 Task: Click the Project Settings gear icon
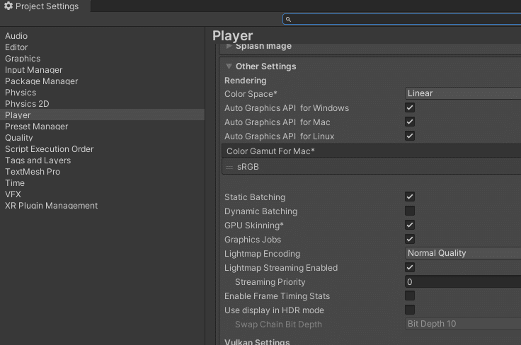[8, 6]
